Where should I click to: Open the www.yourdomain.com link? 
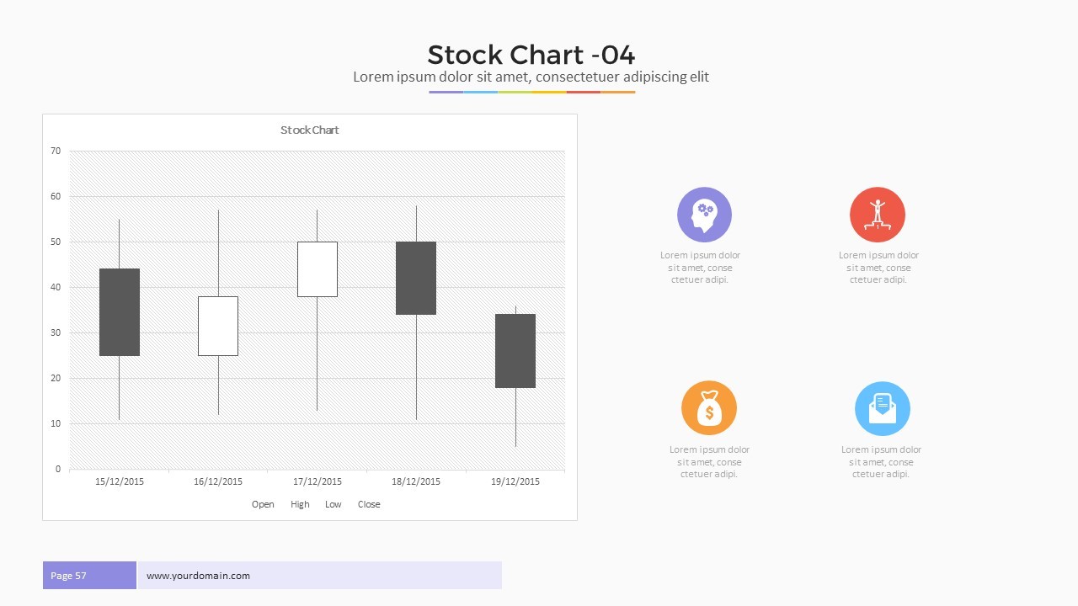coord(198,576)
